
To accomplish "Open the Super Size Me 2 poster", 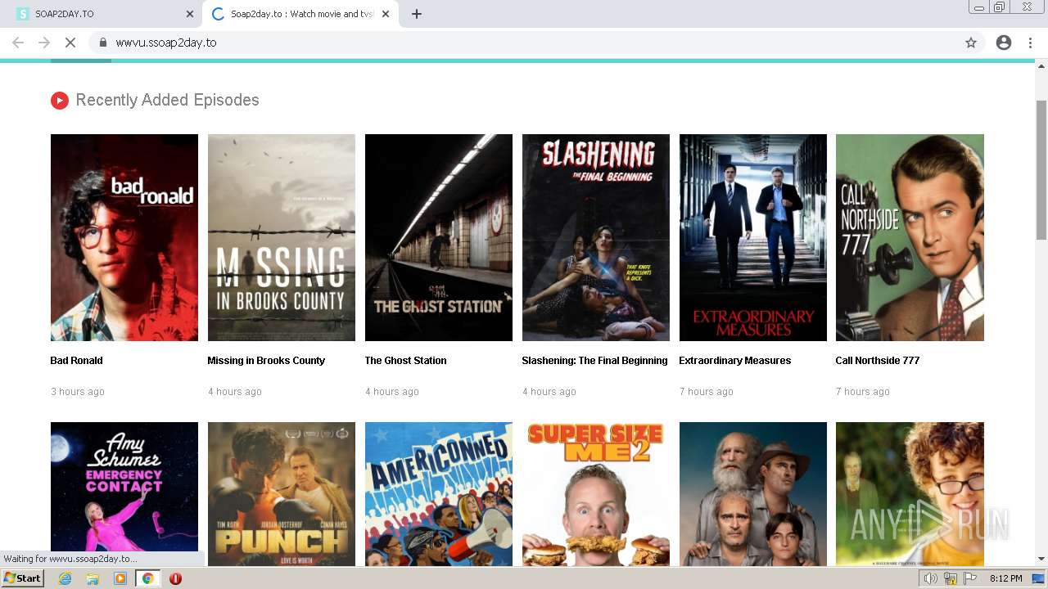I will (596, 494).
